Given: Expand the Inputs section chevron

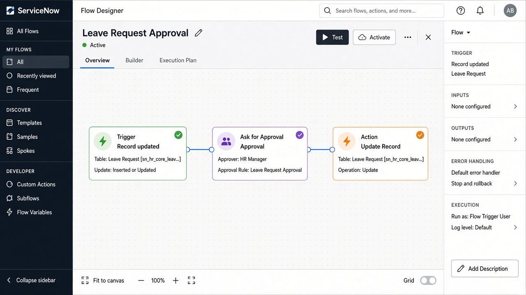Looking at the screenshot, I should [515, 107].
